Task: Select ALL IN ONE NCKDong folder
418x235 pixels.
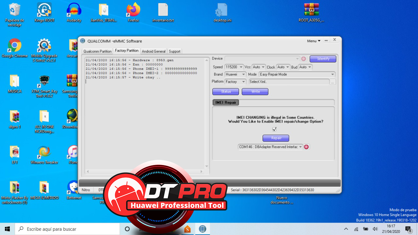Action: click(44, 122)
